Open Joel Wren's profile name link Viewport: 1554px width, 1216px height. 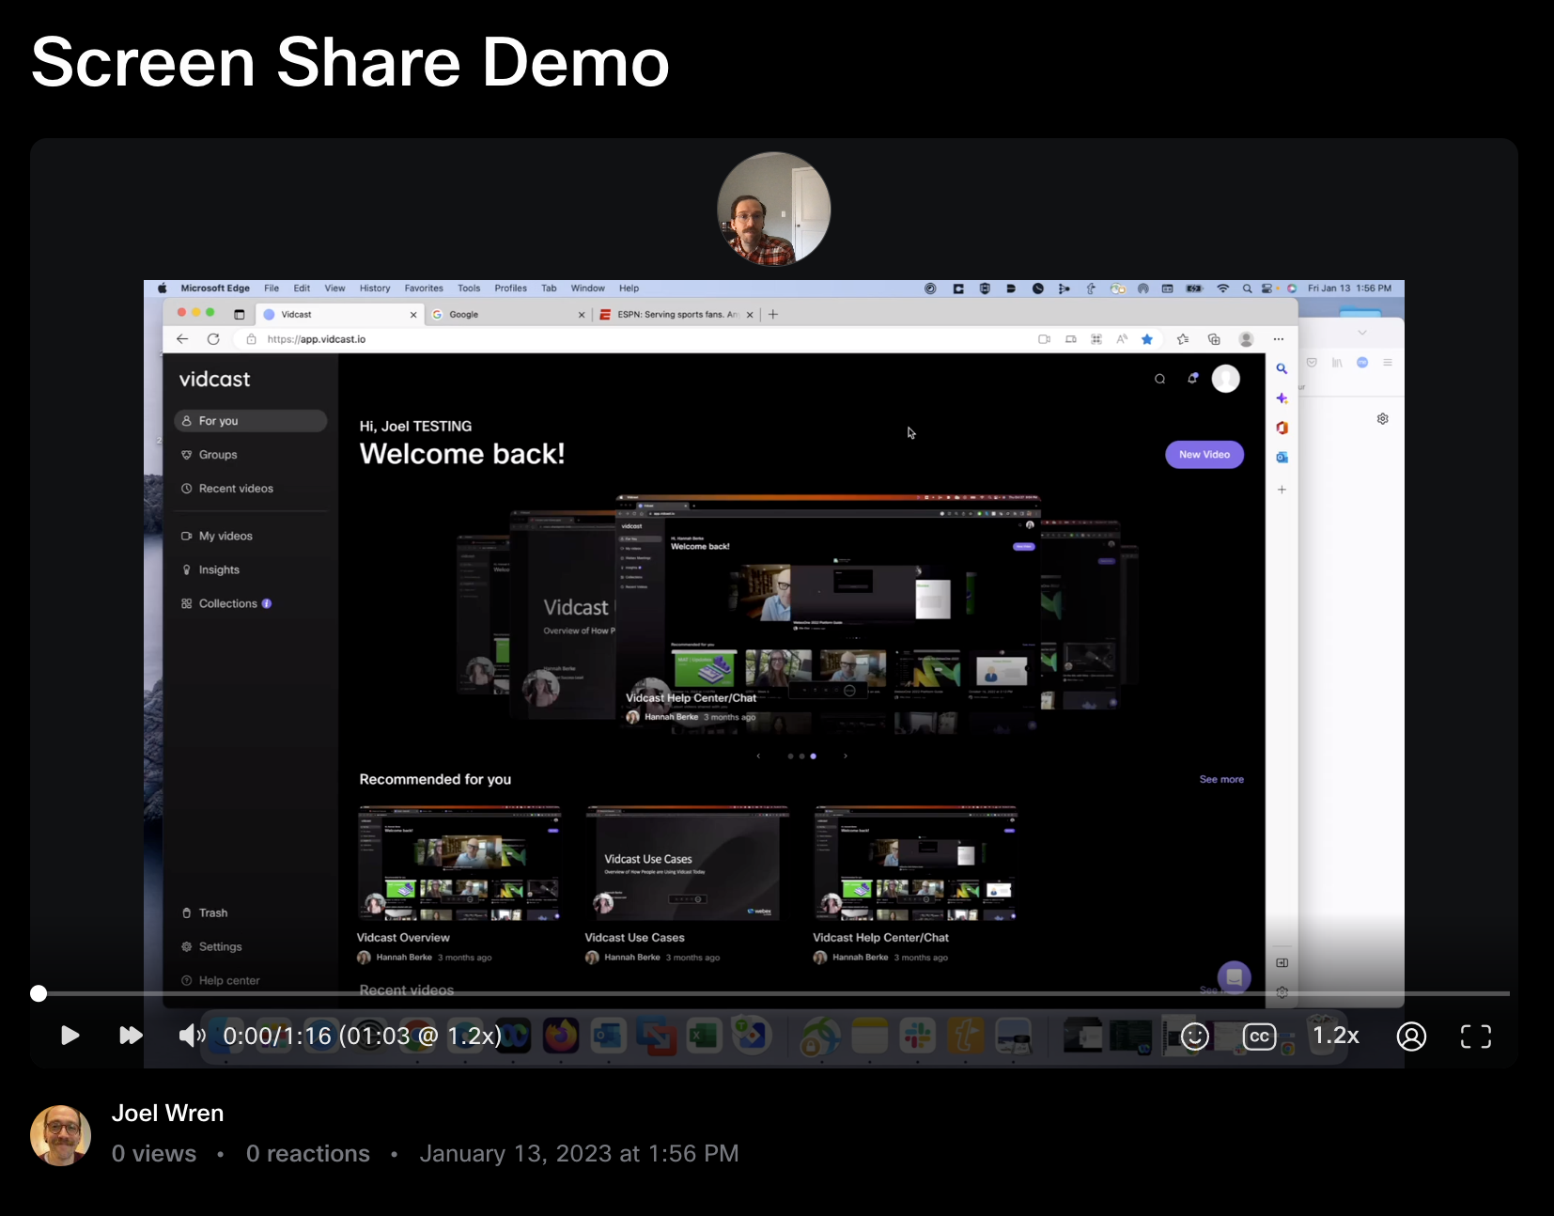pos(167,1114)
